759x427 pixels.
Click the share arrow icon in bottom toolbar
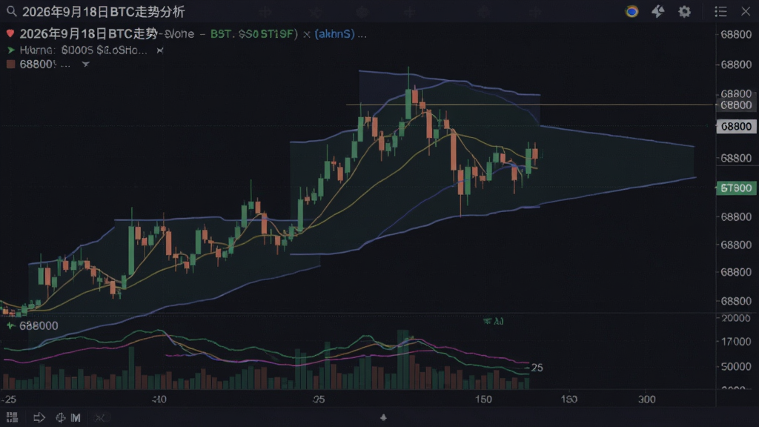(39, 417)
